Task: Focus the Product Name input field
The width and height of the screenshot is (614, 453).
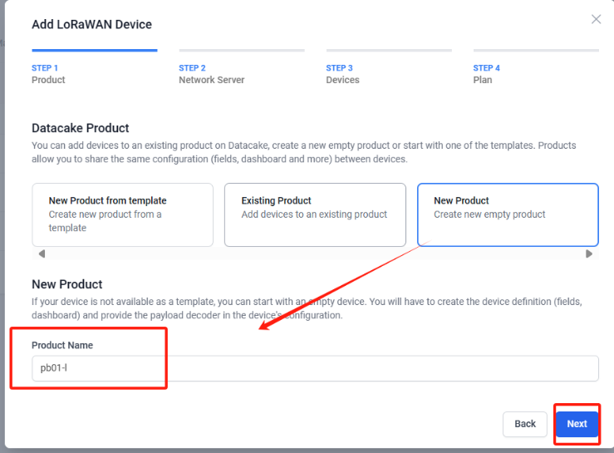Action: (x=315, y=368)
